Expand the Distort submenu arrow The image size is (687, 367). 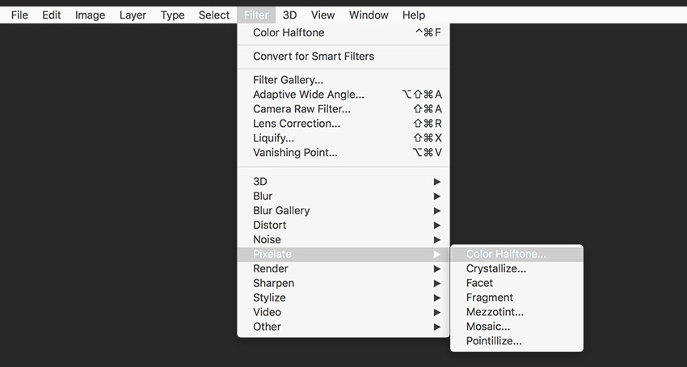[x=437, y=225]
